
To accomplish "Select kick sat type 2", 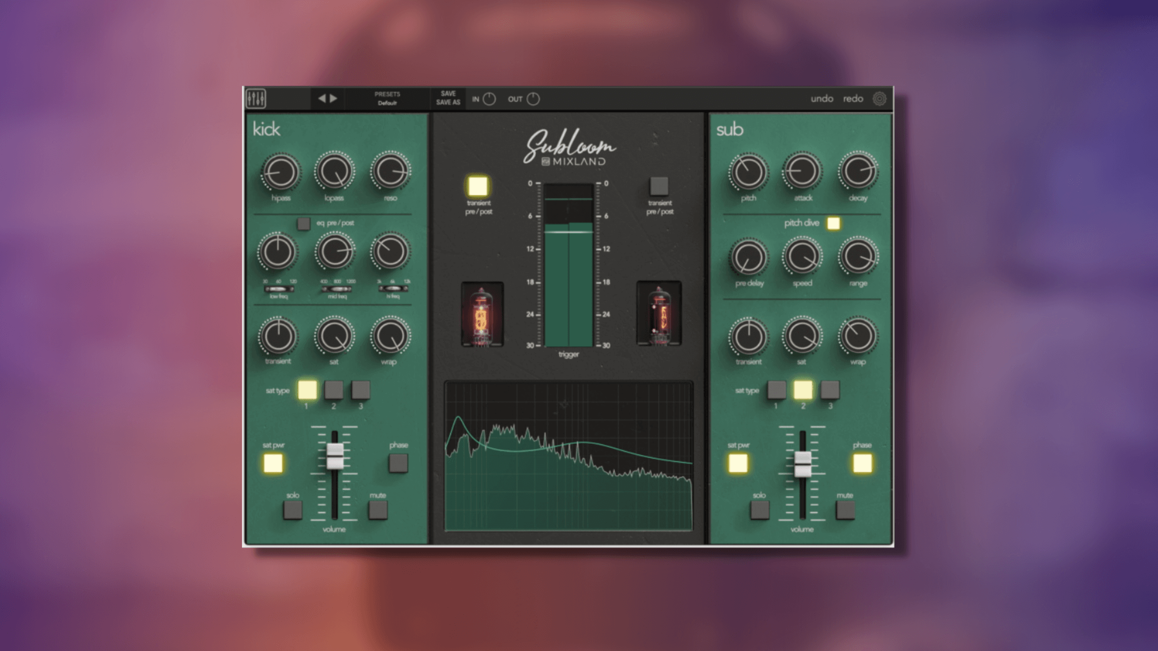I will pos(333,390).
